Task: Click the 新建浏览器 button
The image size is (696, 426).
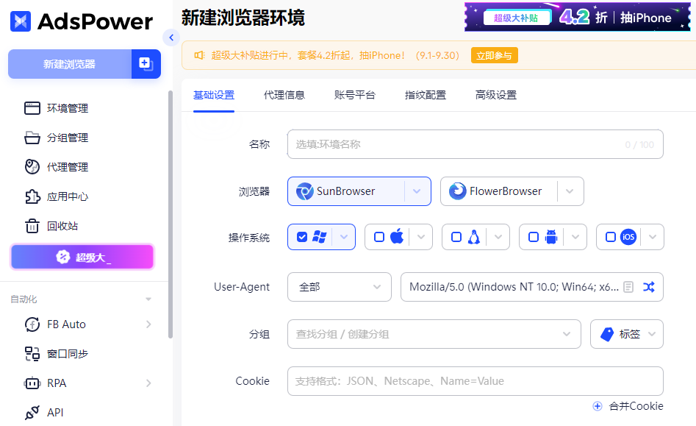Action: point(69,64)
